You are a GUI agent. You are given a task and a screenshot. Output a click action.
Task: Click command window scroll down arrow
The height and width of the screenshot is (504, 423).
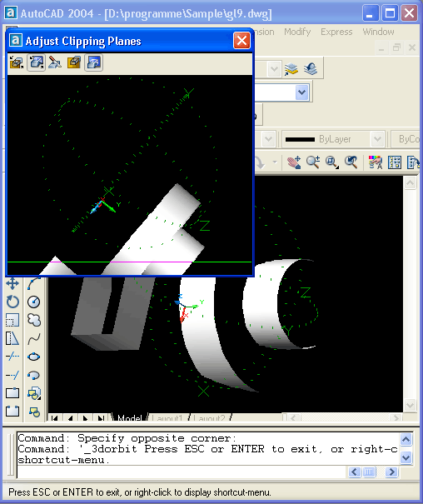point(406,457)
